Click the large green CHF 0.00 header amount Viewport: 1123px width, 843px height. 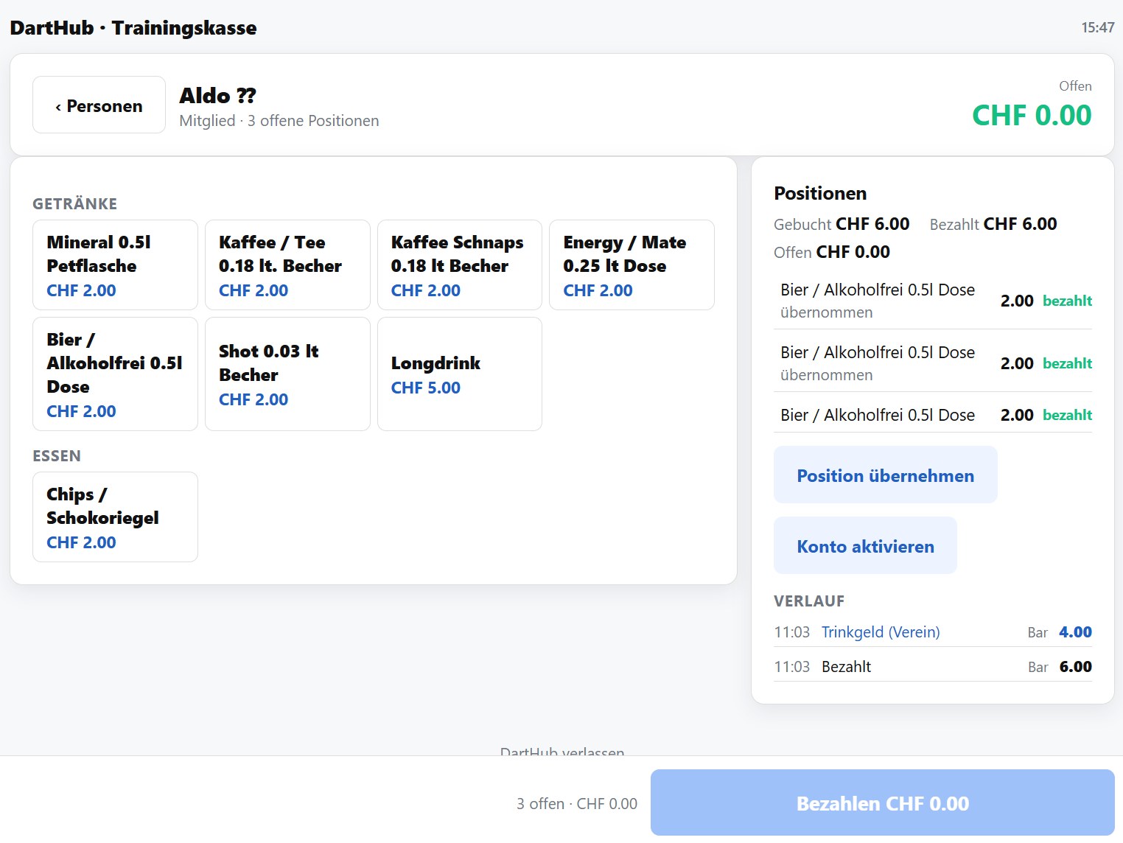click(x=1032, y=115)
